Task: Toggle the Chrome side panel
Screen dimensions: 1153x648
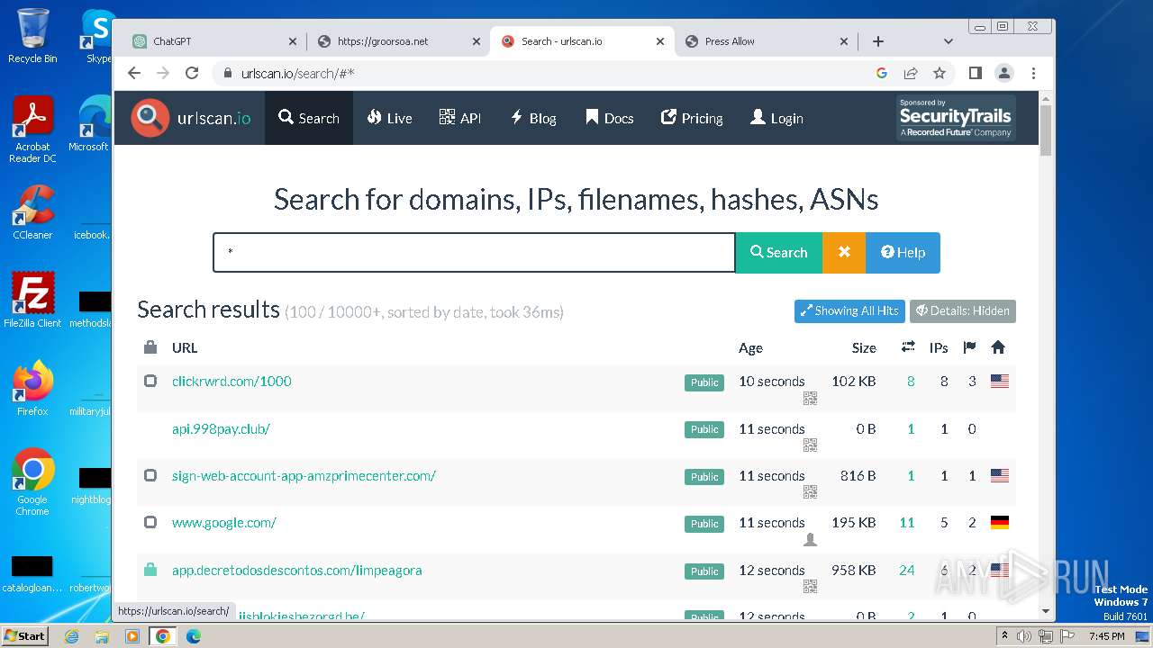Action: coord(976,74)
